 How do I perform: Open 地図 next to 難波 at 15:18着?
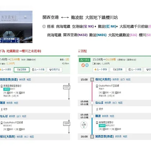tap(112, 116)
